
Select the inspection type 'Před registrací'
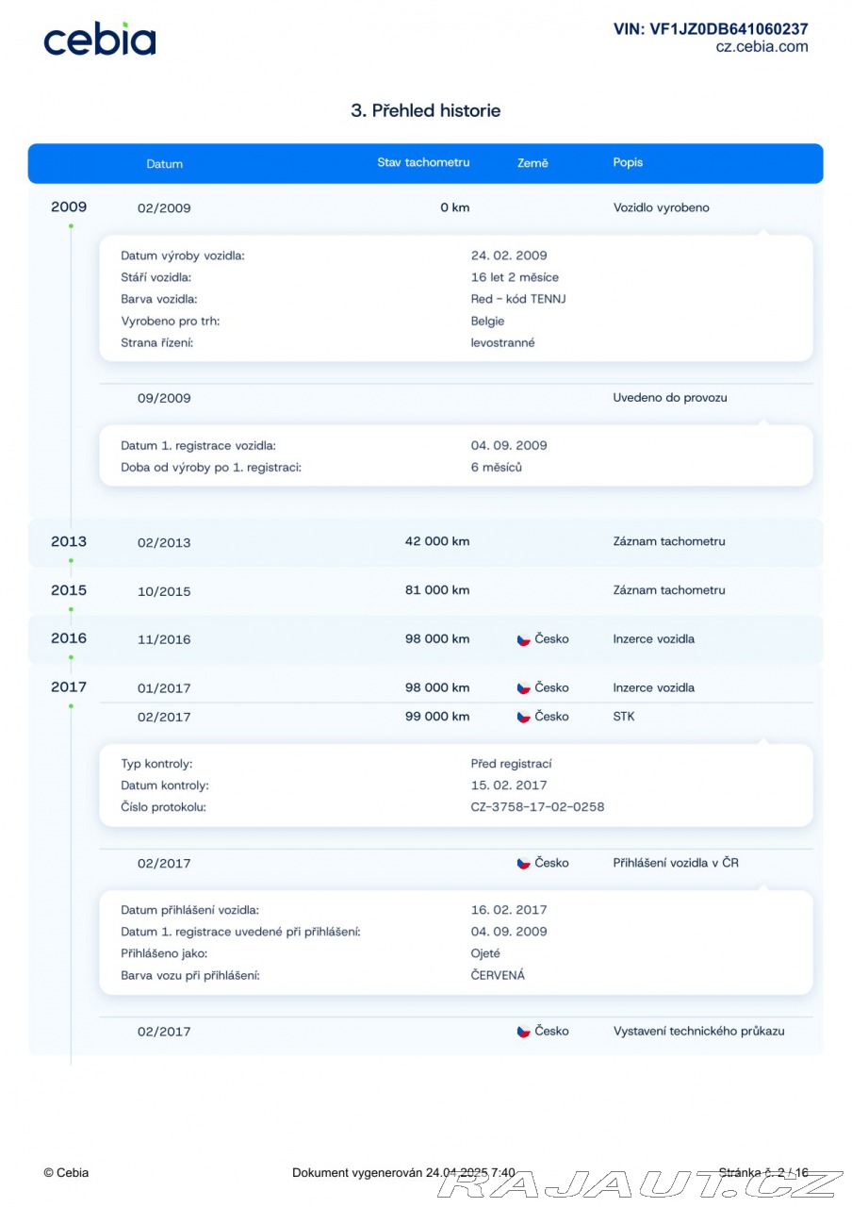512,764
